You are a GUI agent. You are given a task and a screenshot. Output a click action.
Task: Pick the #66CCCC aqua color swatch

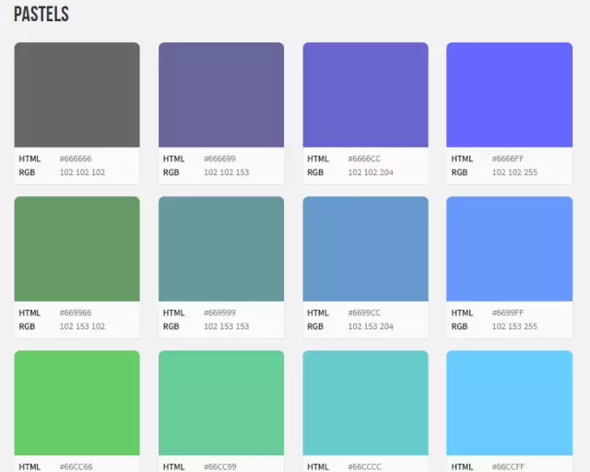coord(365,403)
